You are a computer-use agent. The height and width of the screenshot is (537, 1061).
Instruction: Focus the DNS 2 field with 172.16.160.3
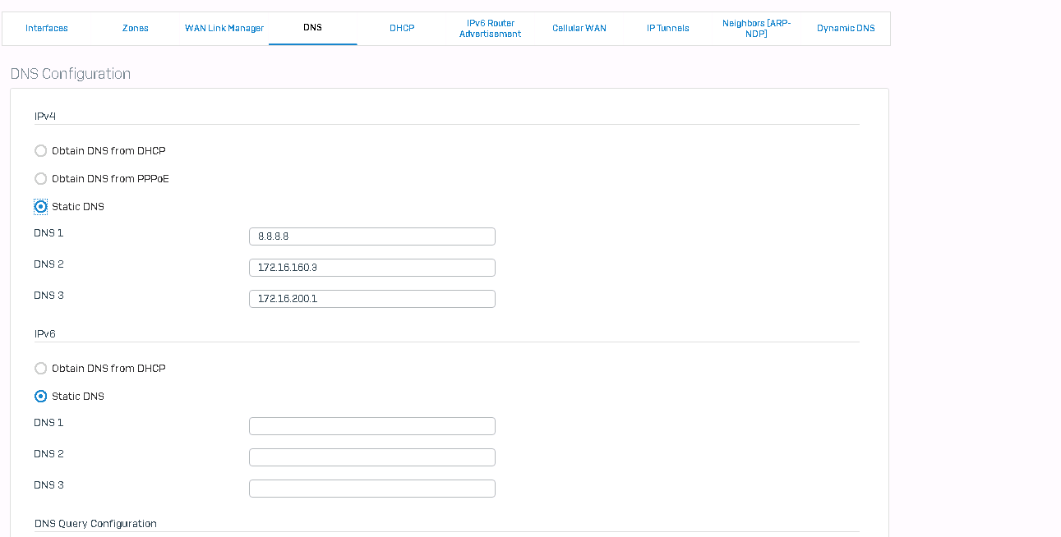point(371,268)
